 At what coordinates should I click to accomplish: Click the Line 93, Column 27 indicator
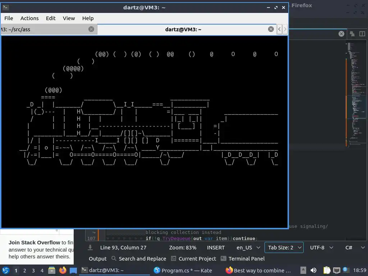[123, 248]
